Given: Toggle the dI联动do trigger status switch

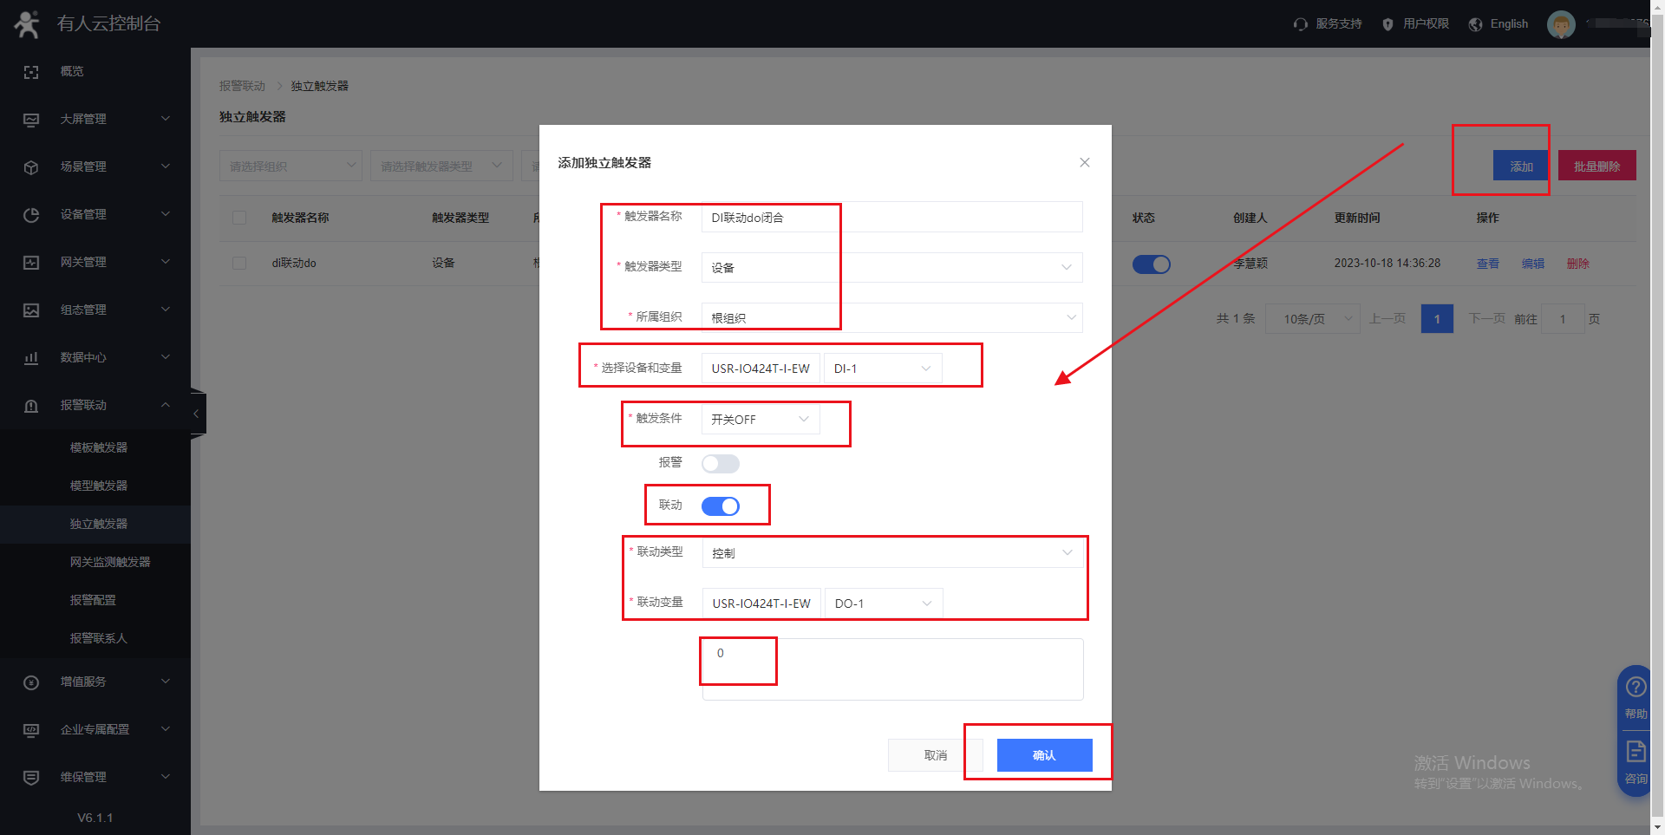Looking at the screenshot, I should click(1152, 264).
